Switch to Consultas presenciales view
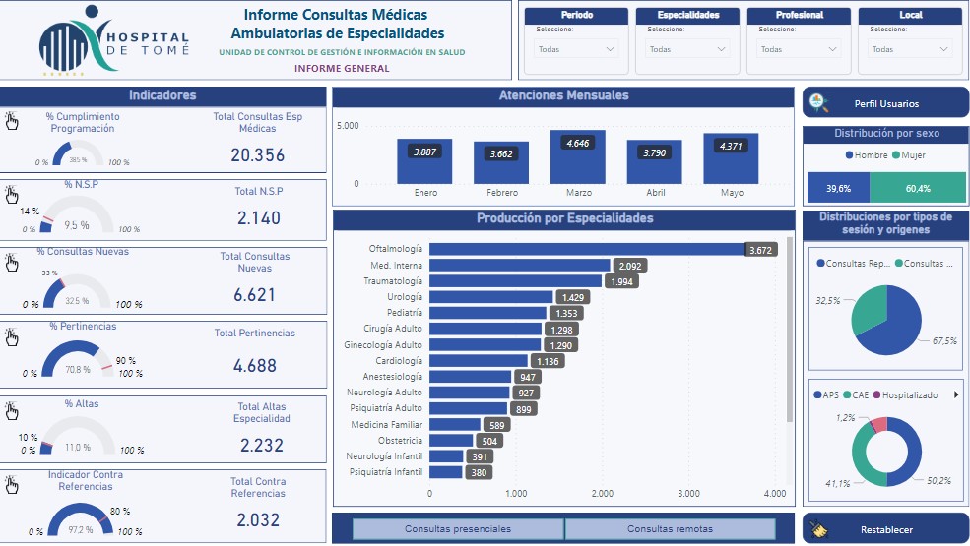970x546 pixels. point(458,529)
